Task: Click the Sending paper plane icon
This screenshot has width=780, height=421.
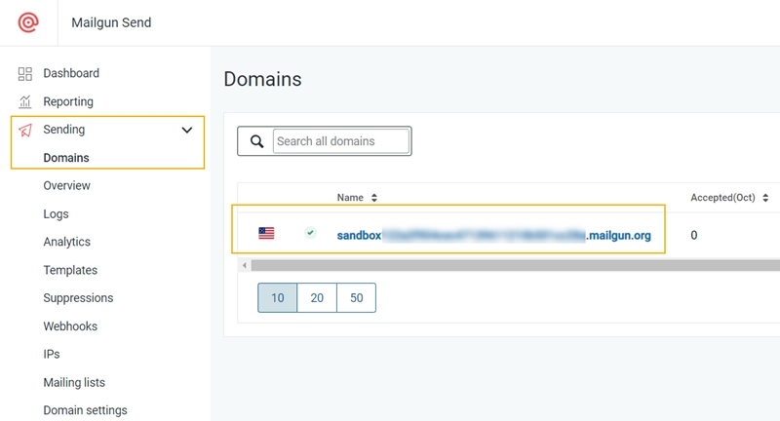Action: pyautogui.click(x=25, y=130)
